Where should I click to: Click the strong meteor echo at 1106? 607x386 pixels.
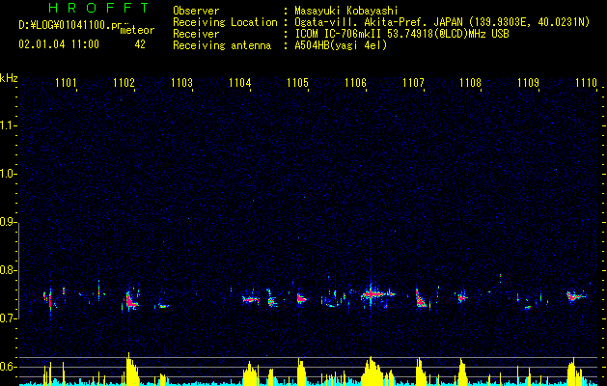click(x=372, y=294)
